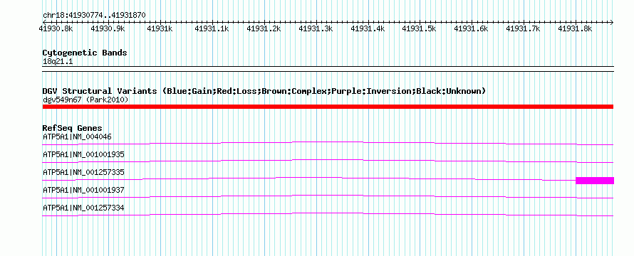Click the 41930.9k ruler tick label
Image resolution: width=634 pixels, height=256 pixels.
pos(108,28)
